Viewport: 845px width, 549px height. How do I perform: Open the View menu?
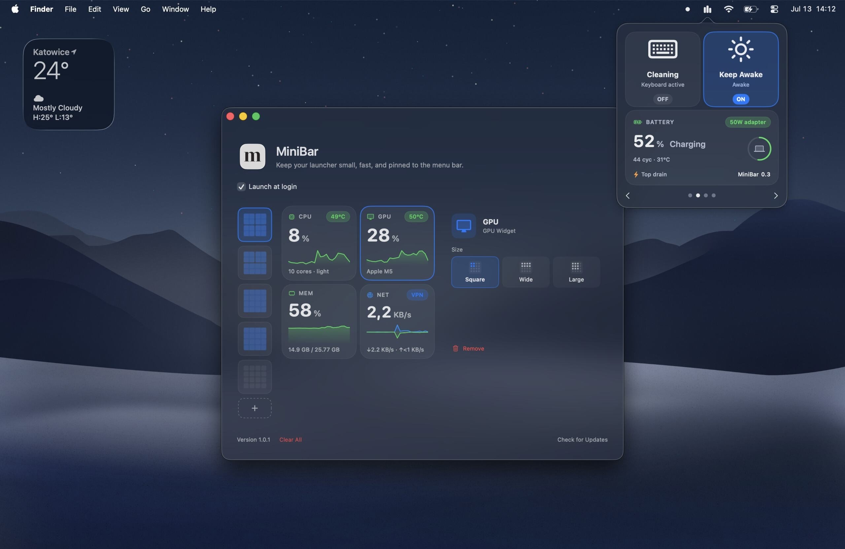121,9
